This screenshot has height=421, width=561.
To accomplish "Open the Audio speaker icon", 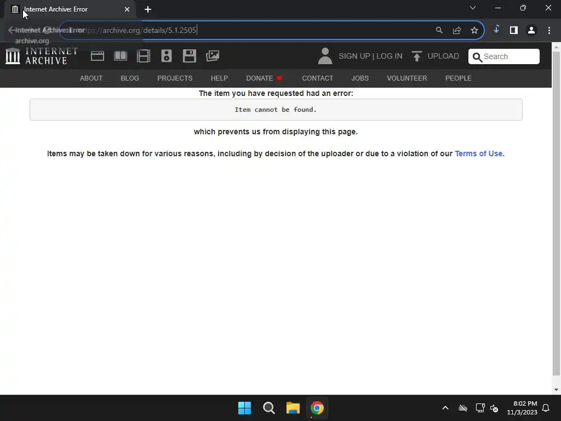I will point(167,56).
